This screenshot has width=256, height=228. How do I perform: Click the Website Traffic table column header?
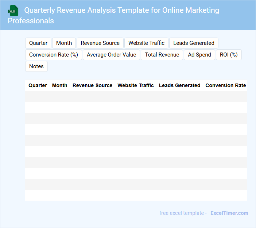(136, 85)
